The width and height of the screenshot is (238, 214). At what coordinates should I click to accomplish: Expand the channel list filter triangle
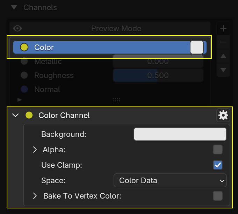pyautogui.click(x=20, y=100)
